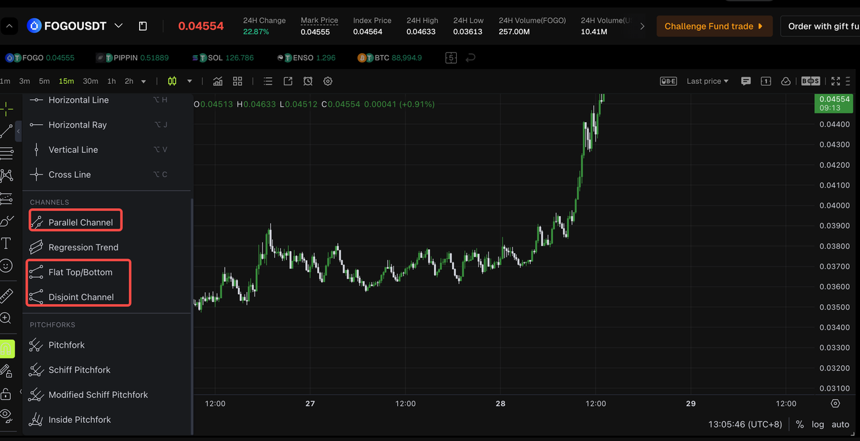
Task: Click the fullscreen chart icon
Action: coord(836,81)
